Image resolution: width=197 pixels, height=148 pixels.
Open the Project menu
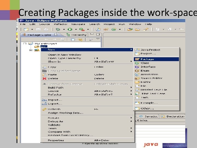109,24
